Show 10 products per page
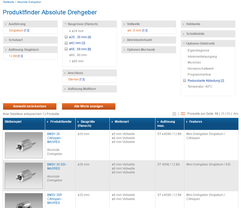Viewport: 241px width, 208px height. 216,114
